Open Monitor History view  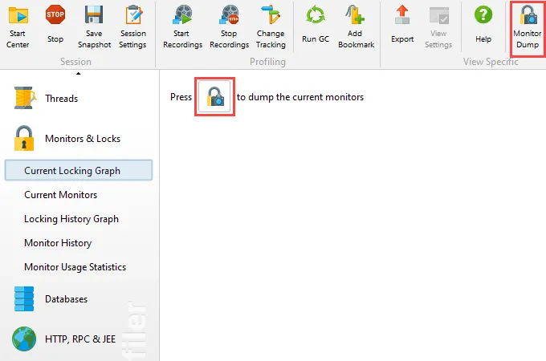(x=58, y=243)
